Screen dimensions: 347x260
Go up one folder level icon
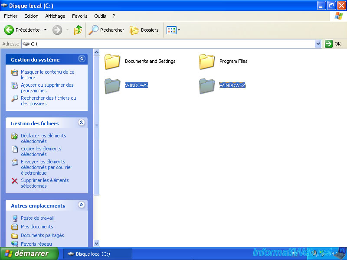pyautogui.click(x=78, y=30)
